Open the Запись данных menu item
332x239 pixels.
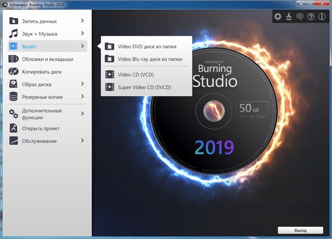[x=47, y=21]
